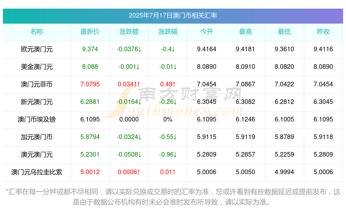This screenshot has width=346, height=211.
Task: Select the 名称 column header
Action: 37,32
